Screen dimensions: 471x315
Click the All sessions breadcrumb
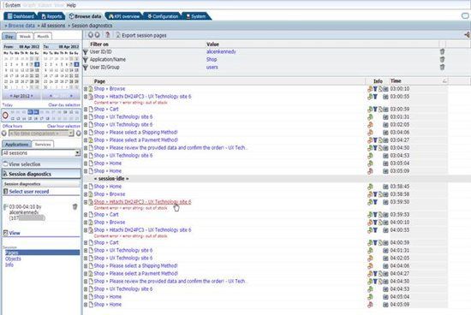click(x=53, y=26)
